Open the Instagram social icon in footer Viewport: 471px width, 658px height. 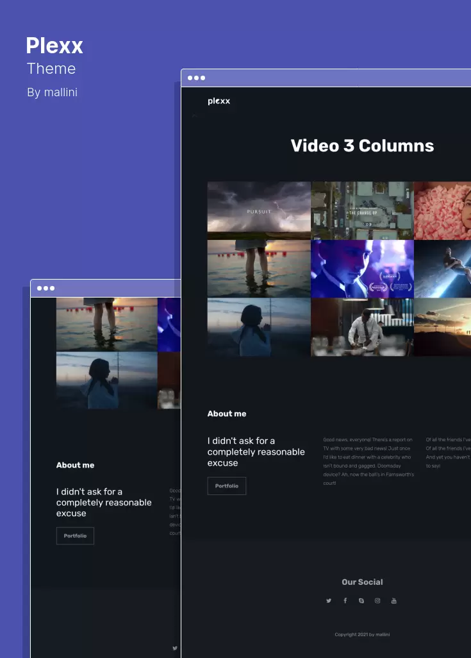click(377, 601)
